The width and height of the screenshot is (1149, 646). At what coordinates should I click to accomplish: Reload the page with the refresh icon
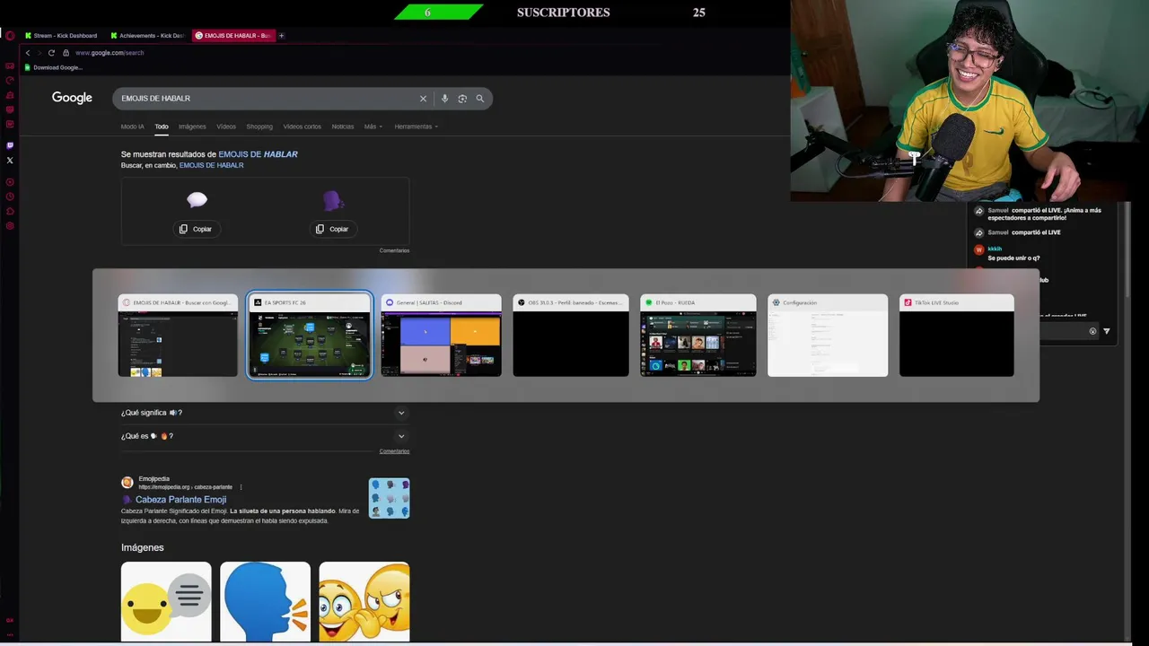coord(51,53)
